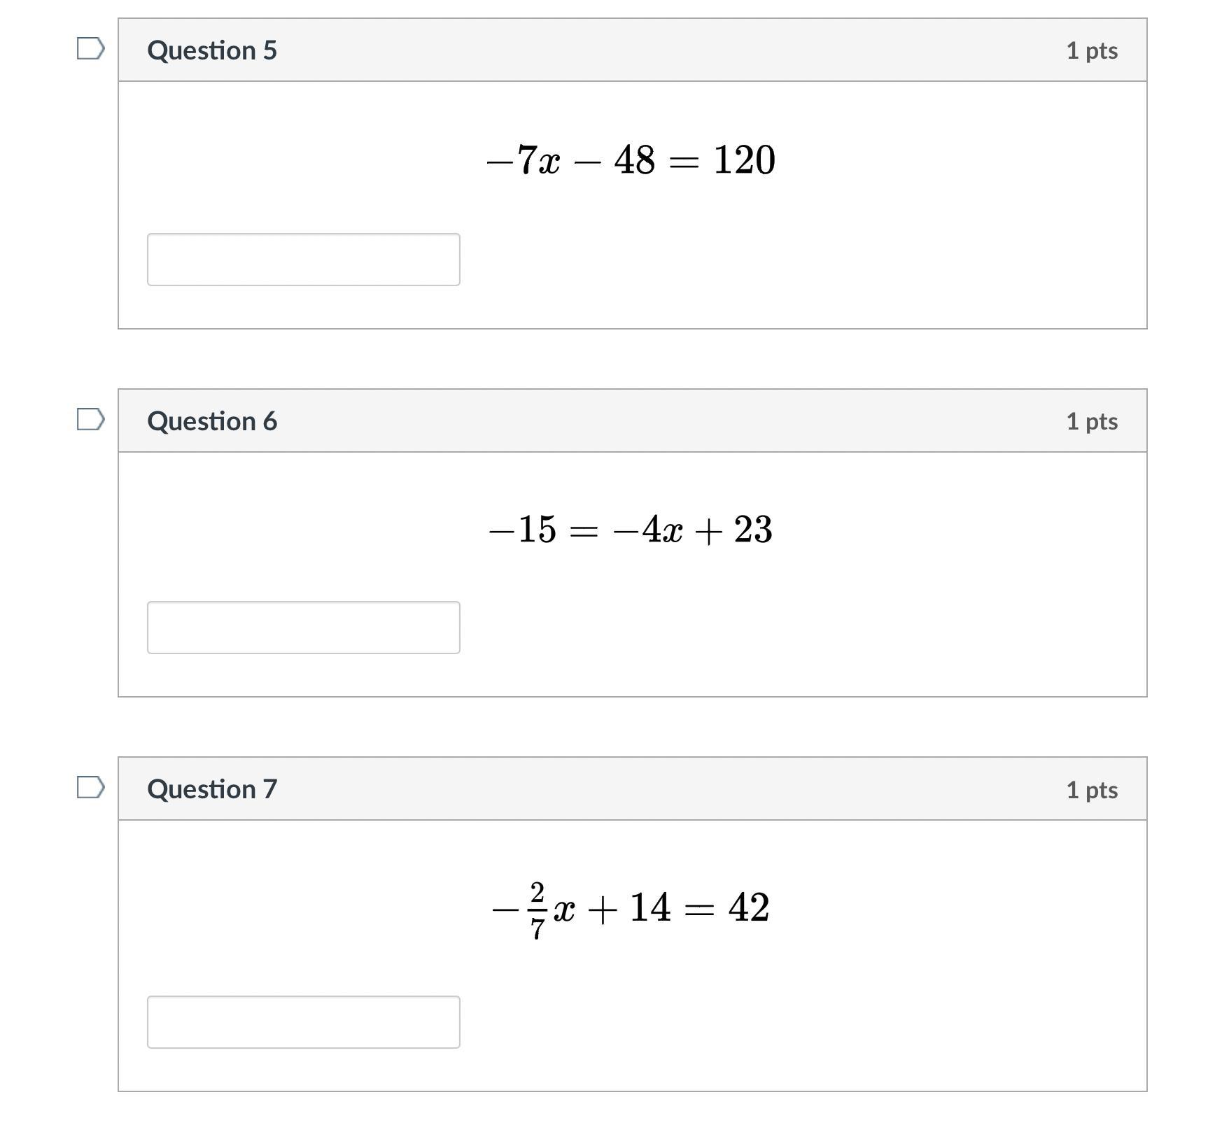Click the 1 pts label of Question 7
This screenshot has height=1125, width=1222.
(1092, 790)
